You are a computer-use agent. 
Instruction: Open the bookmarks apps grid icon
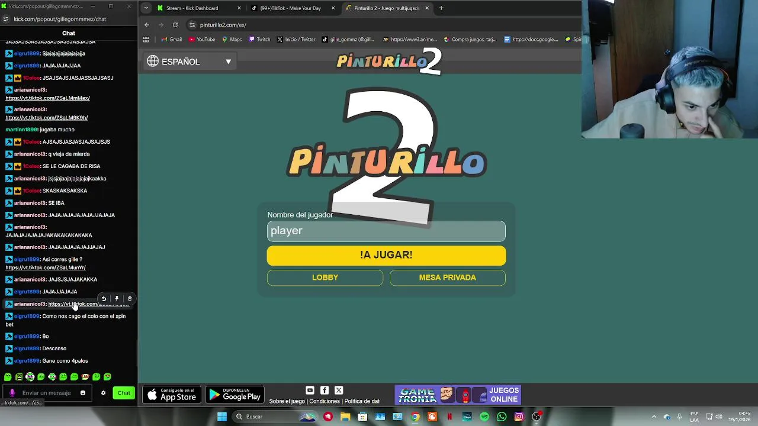pyautogui.click(x=146, y=40)
